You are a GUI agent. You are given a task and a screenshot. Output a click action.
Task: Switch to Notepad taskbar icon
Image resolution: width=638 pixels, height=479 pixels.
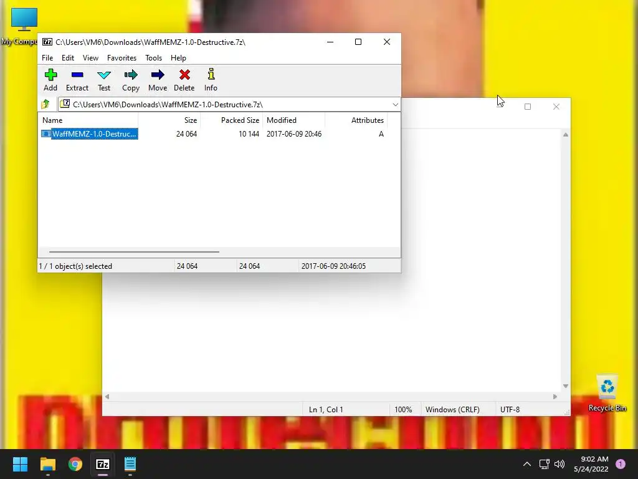(x=130, y=464)
